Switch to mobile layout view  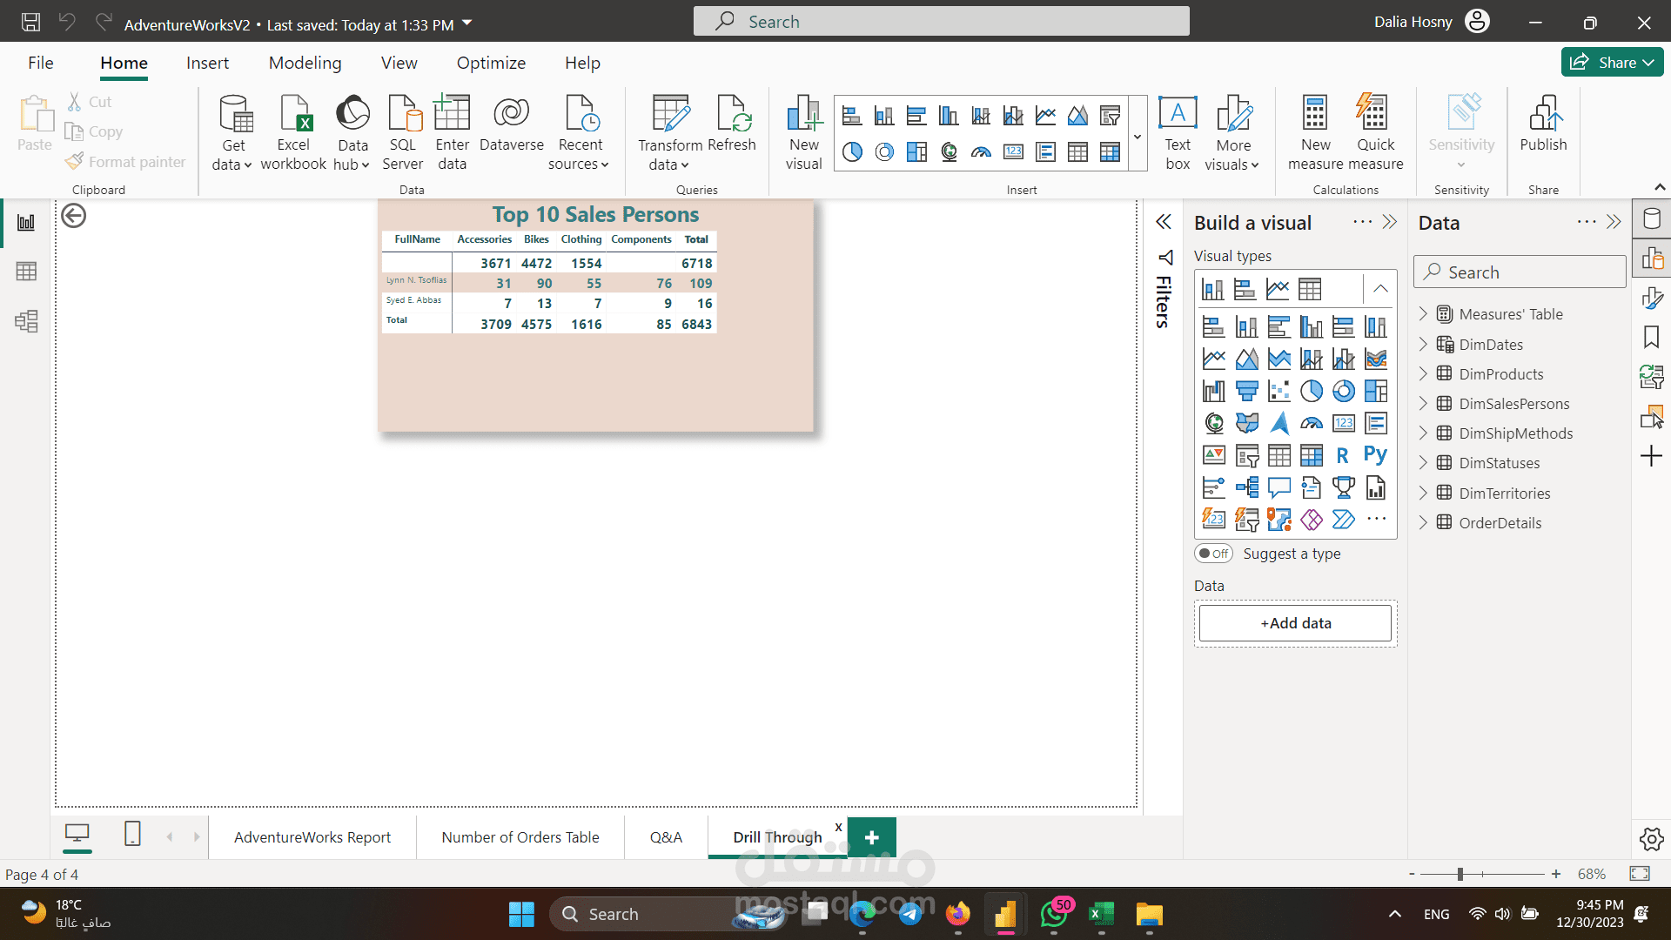[132, 834]
